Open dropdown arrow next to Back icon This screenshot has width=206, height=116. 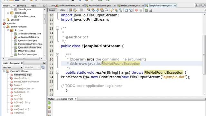tap(78, 10)
